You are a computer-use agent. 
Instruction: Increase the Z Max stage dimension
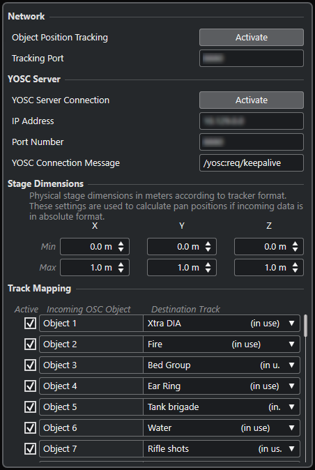[x=295, y=265]
